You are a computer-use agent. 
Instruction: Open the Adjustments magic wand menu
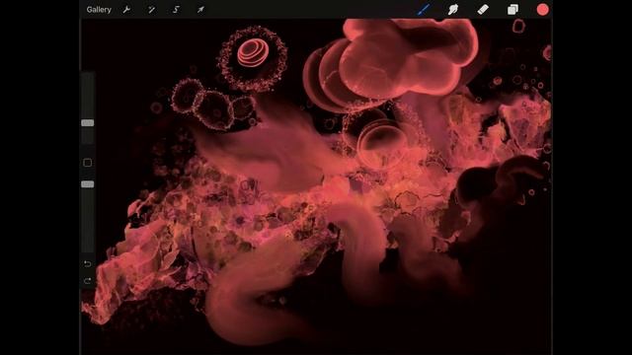click(x=151, y=10)
